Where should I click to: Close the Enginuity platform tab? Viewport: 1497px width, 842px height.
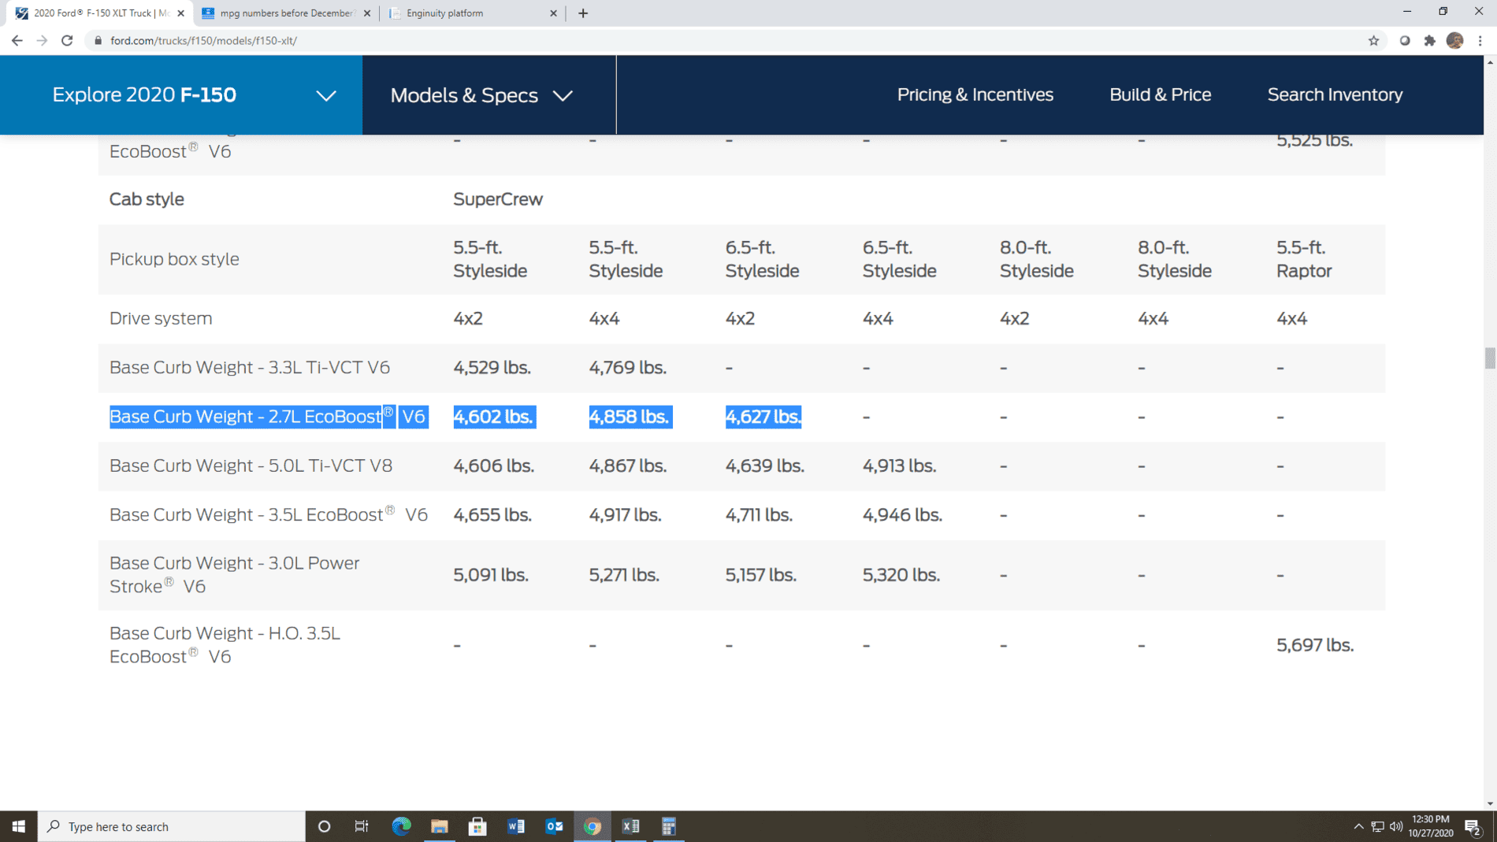pos(553,13)
